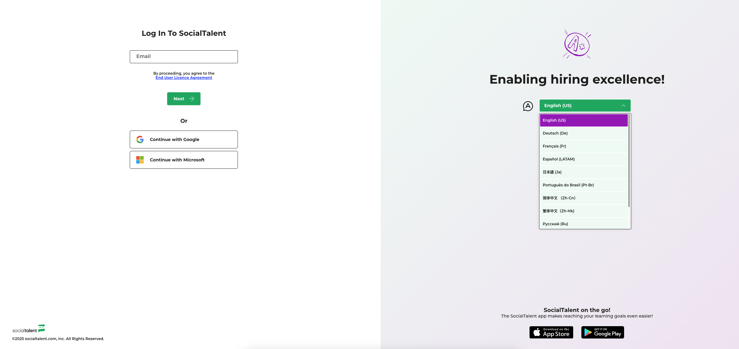Click the Next button to proceed
The width and height of the screenshot is (739, 349).
click(184, 98)
